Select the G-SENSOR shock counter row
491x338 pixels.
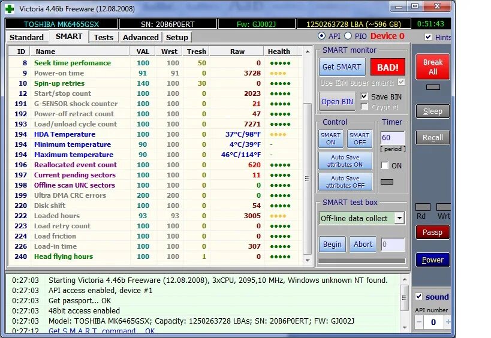[x=155, y=104]
